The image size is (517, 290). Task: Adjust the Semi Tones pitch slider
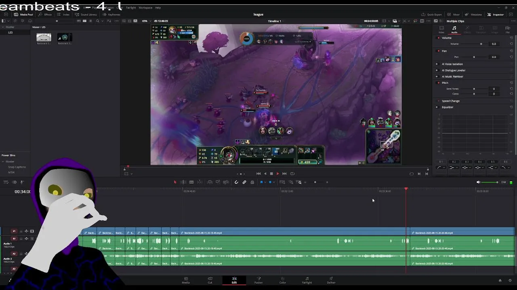coord(474,89)
